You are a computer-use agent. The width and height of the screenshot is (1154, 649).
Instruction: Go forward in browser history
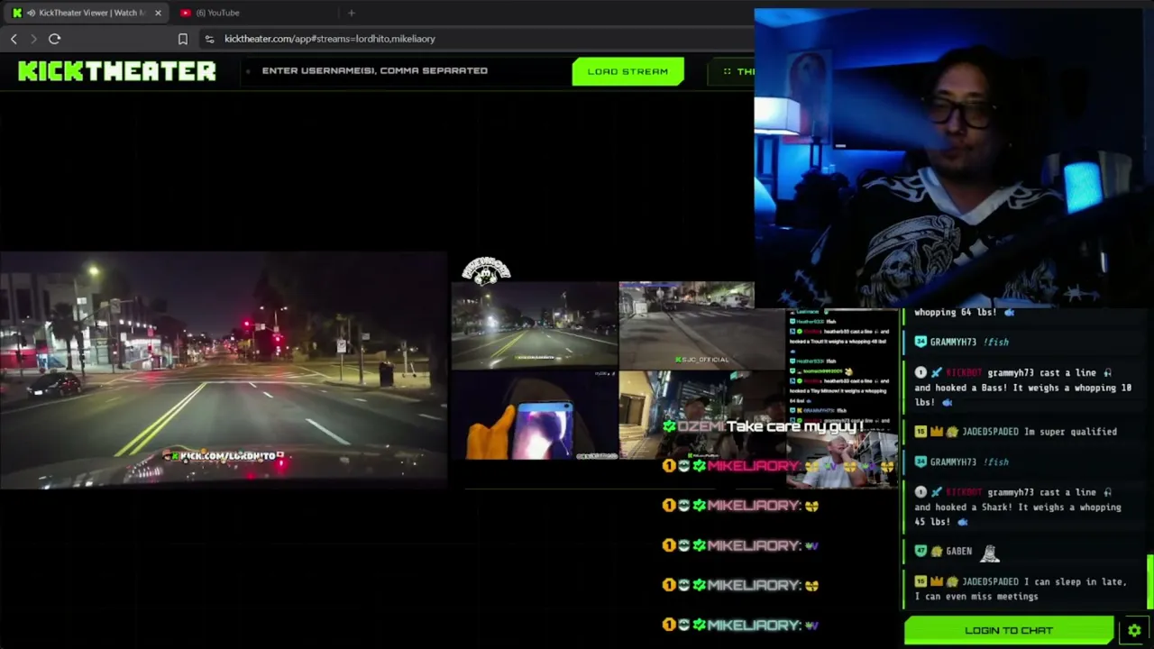pos(33,39)
